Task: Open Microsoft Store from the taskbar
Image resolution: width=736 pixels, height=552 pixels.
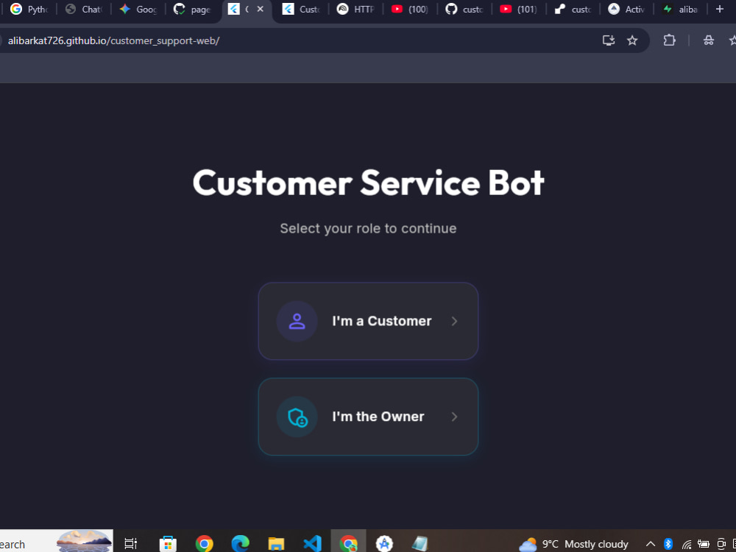Action: 168,544
